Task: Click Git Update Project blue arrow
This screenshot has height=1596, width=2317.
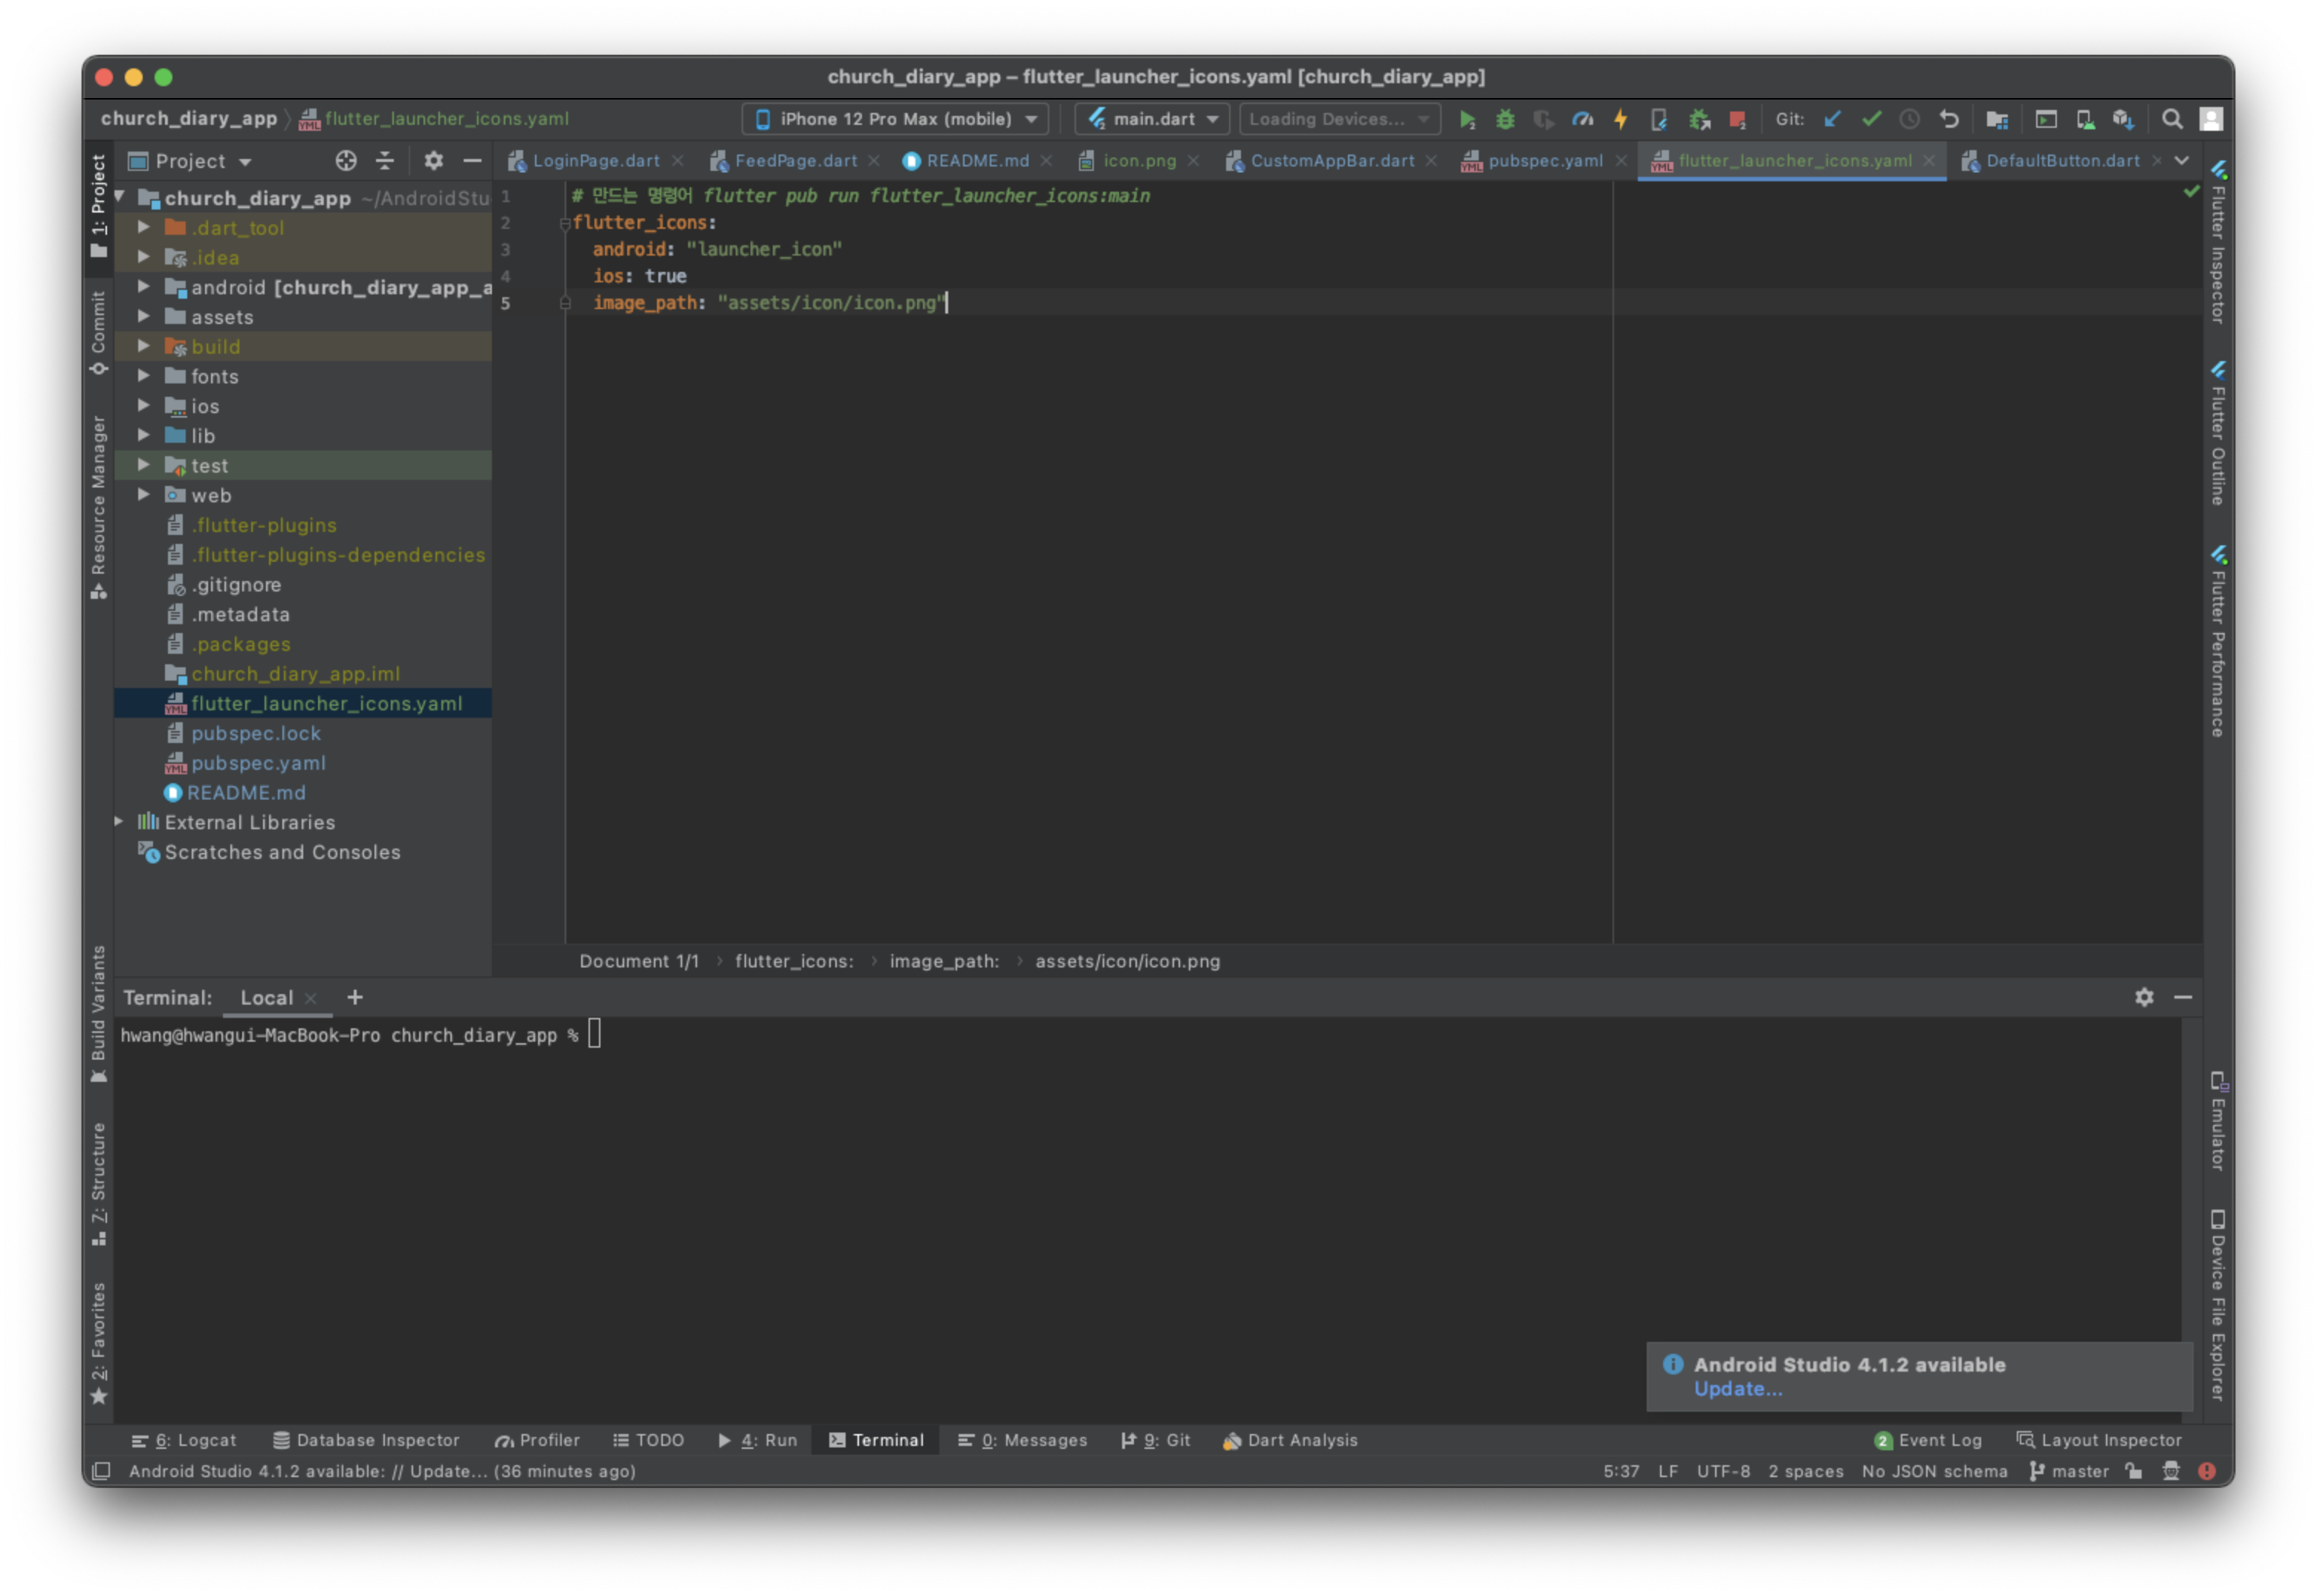Action: pos(1832,120)
